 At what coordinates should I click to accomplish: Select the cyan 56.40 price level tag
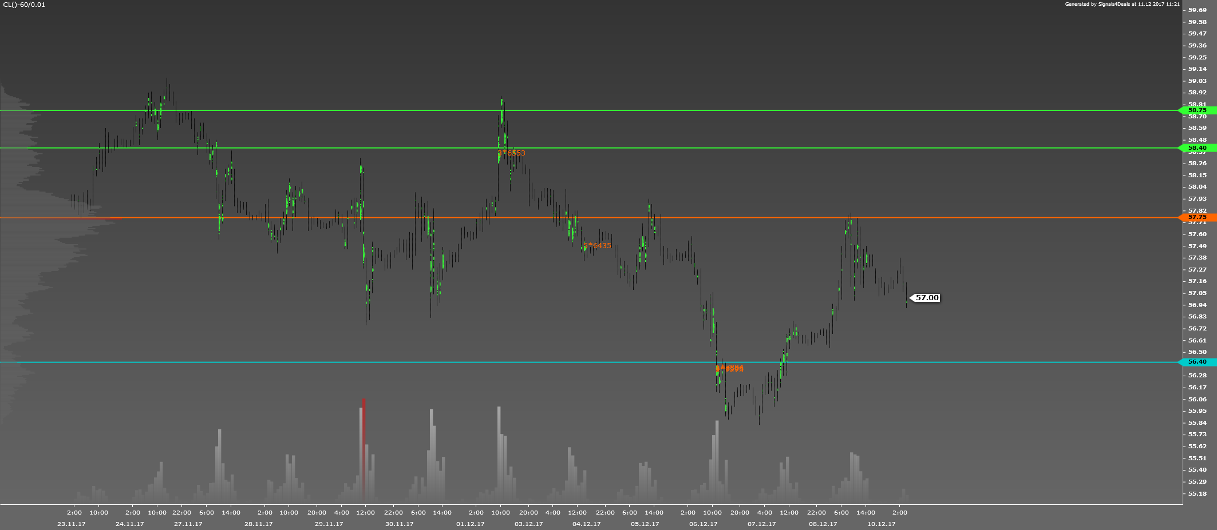1197,362
